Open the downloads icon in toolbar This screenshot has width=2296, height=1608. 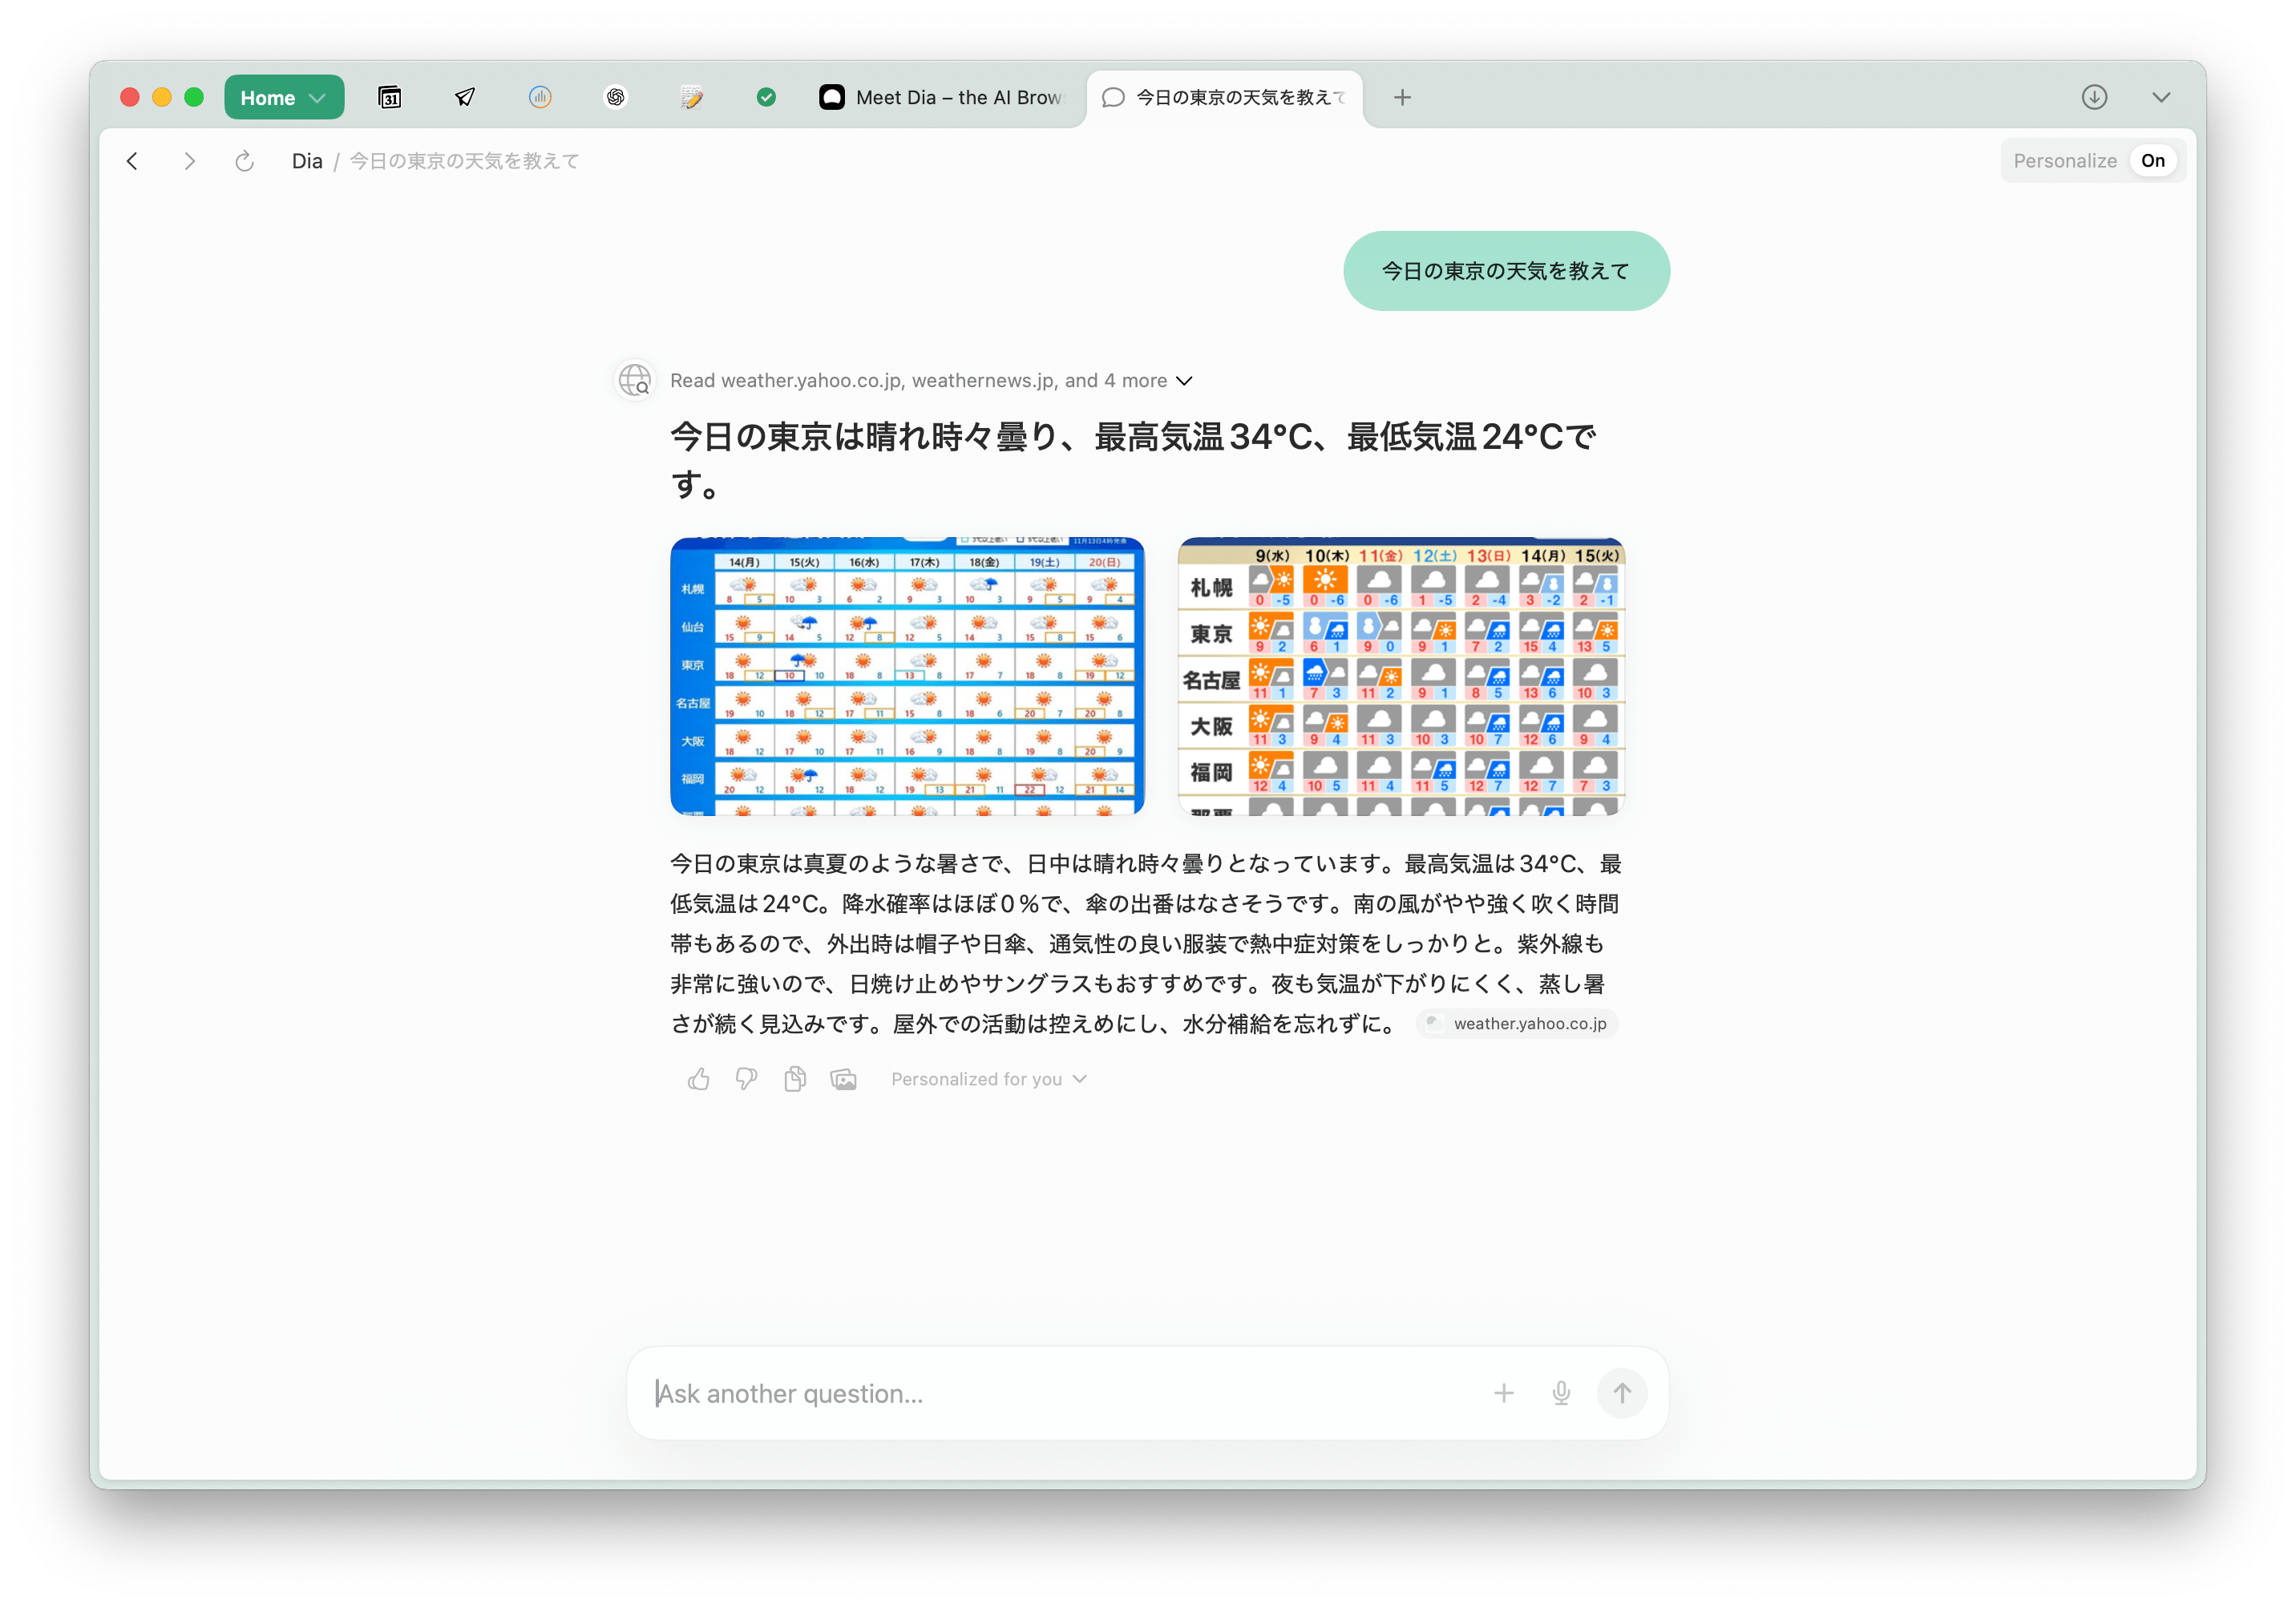2094,97
